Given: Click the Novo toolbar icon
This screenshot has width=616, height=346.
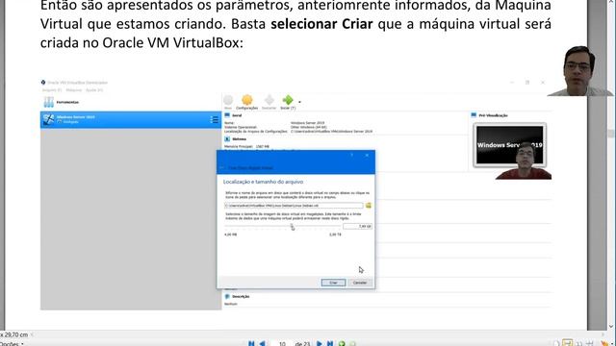Looking at the screenshot, I should click(x=228, y=102).
